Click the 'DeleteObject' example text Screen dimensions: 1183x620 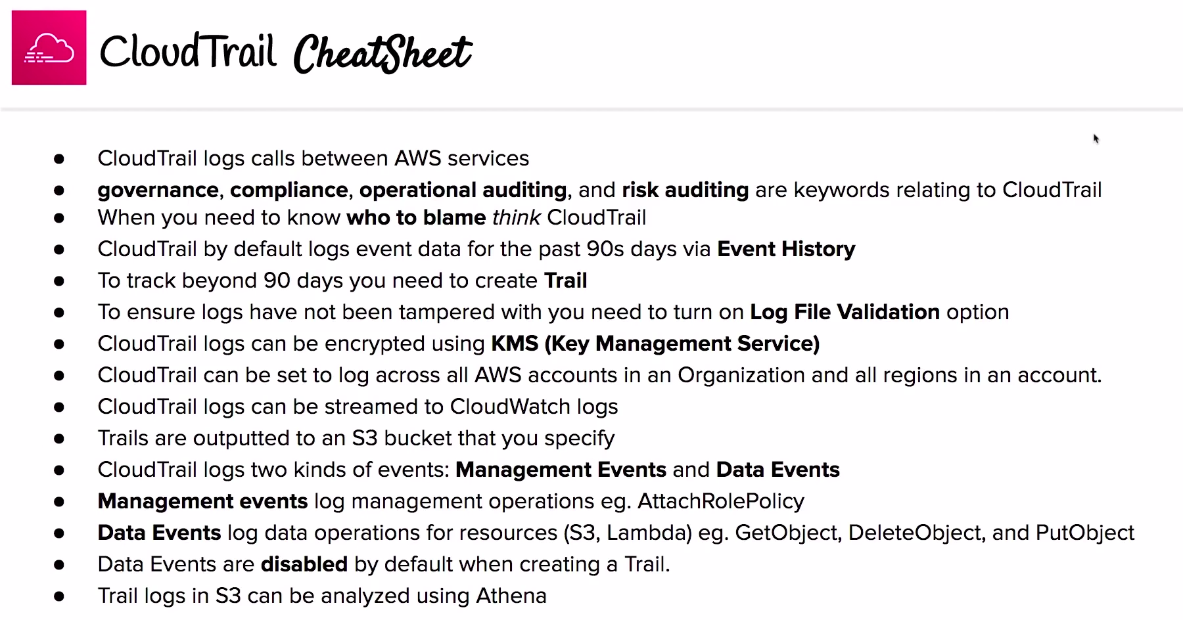[x=917, y=533]
